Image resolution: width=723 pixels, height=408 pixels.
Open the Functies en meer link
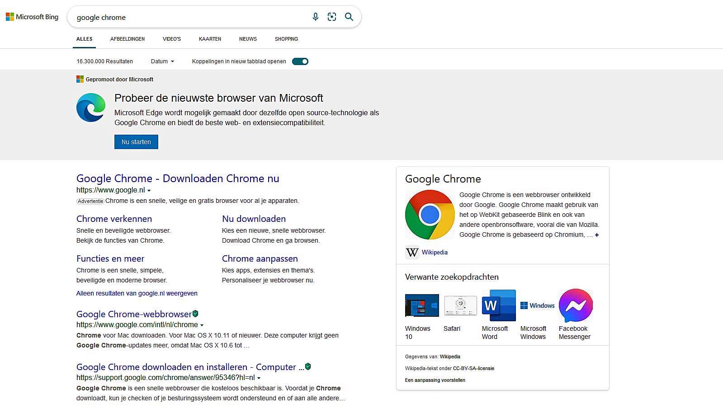[110, 258]
